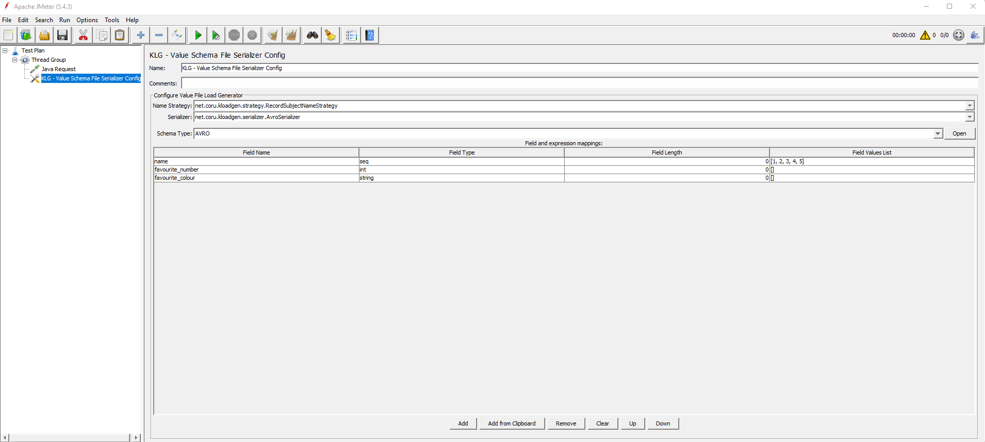Click the warning triangle log icon
985x442 pixels.
(x=925, y=35)
